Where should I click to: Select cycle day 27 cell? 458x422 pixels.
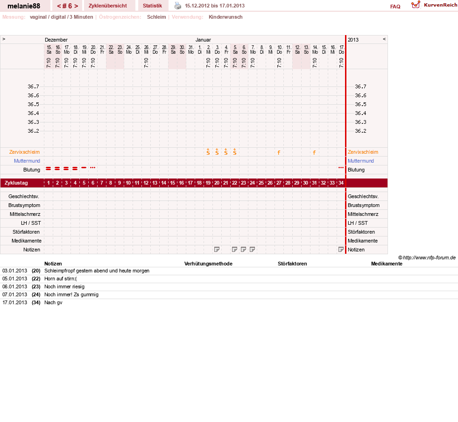click(279, 183)
